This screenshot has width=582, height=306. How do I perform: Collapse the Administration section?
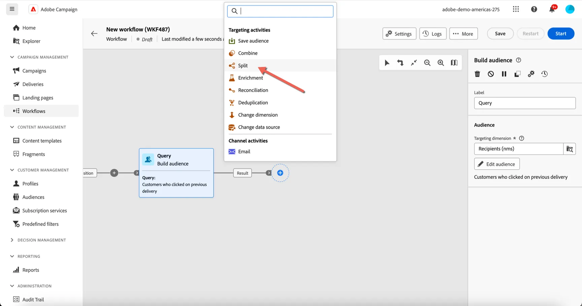point(12,286)
